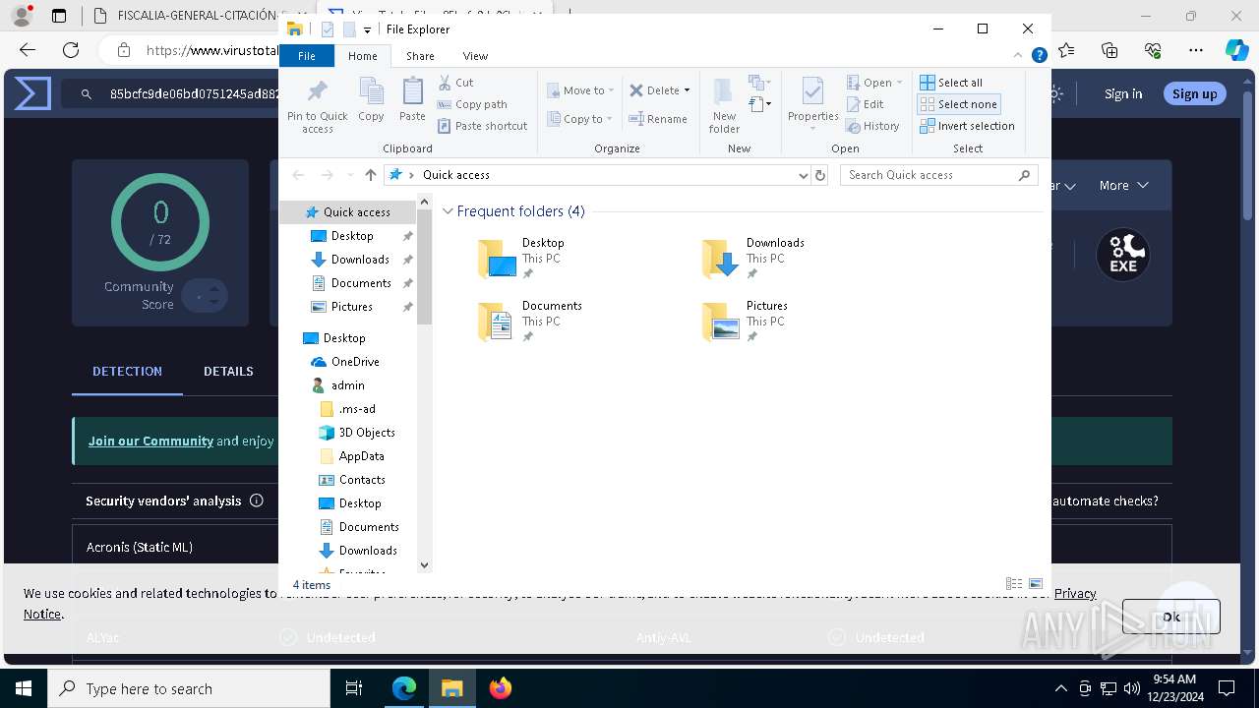
Task: Click Invert selection in ribbon
Action: coord(967,126)
